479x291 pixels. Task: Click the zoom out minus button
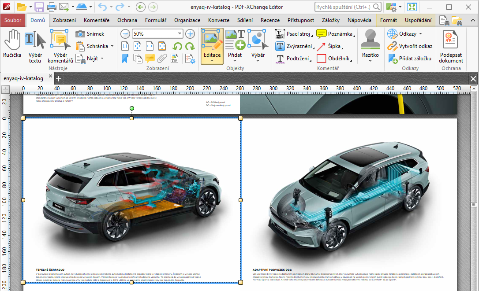pos(125,34)
